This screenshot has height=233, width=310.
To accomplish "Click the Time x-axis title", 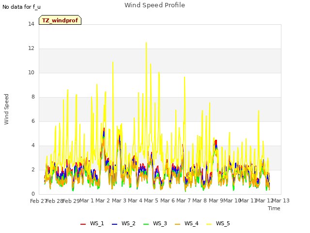I will (x=274, y=208).
